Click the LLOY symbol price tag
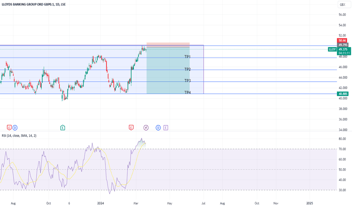Image resolution: width=352 pixels, height=207 pixels. coord(332,49)
